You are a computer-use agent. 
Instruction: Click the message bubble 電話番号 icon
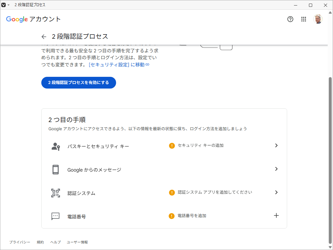(x=56, y=216)
